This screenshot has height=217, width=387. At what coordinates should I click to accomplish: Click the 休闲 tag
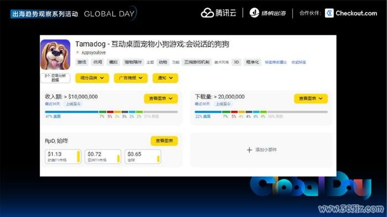(x=97, y=62)
